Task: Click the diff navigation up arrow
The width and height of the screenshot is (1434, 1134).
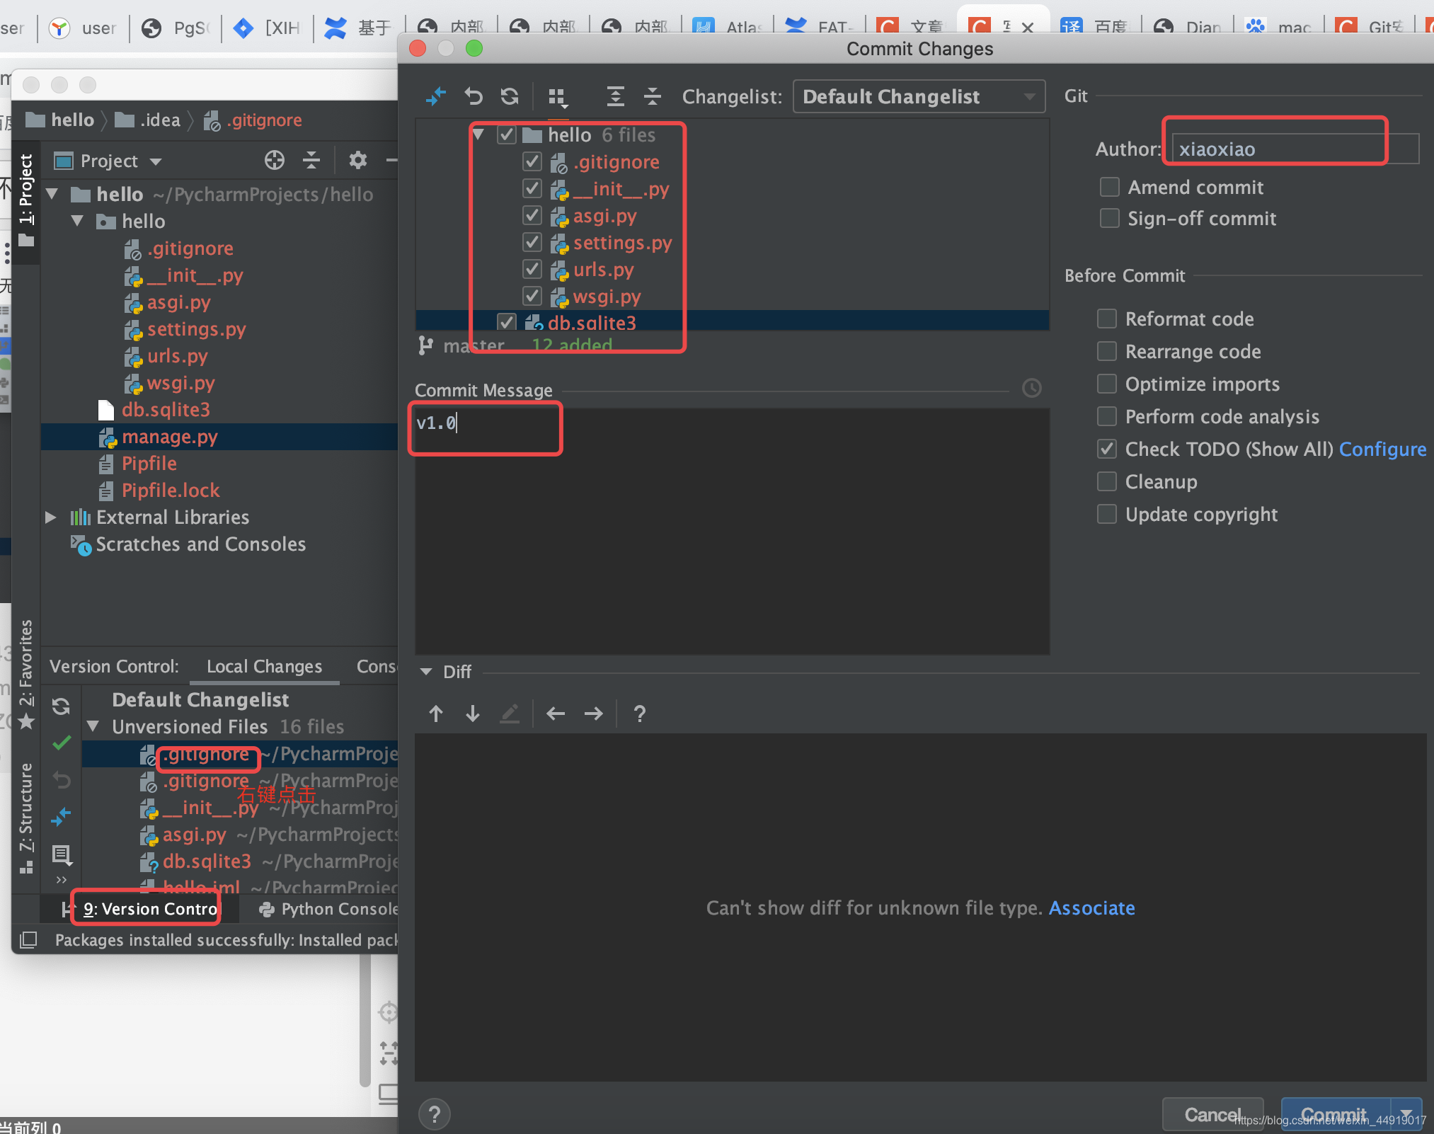Action: point(437,714)
